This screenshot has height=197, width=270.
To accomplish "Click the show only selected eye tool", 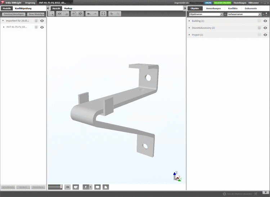I will coord(59,14).
